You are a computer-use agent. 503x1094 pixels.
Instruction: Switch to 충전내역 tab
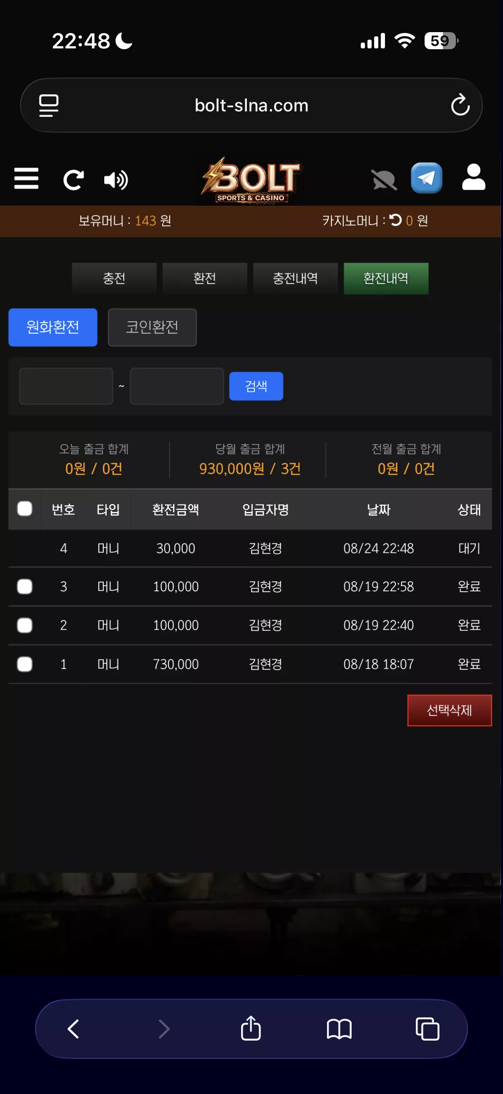[x=295, y=278]
